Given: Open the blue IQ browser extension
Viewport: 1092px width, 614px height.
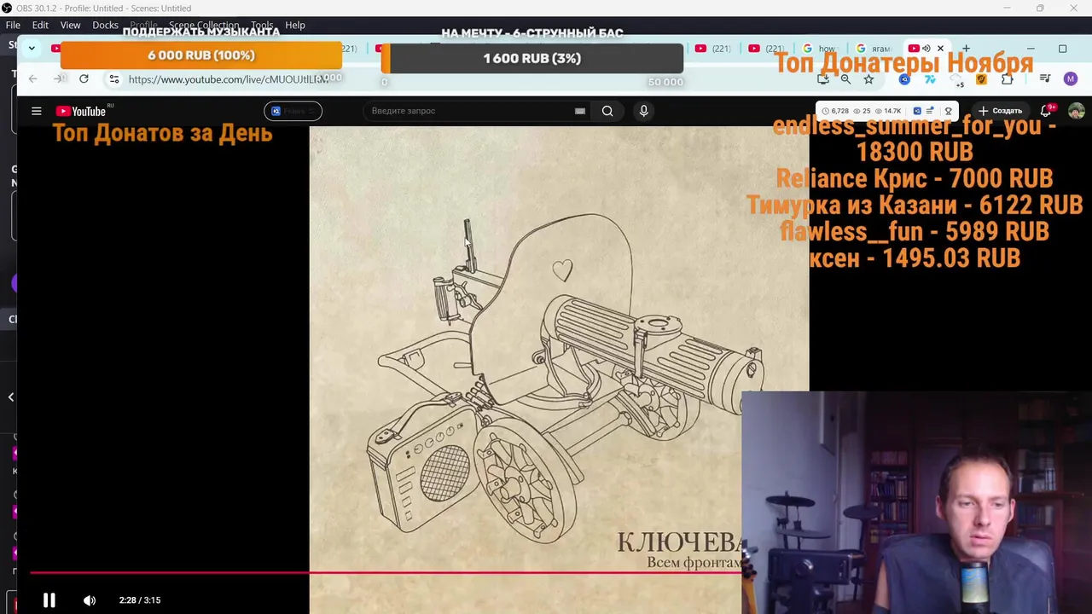Looking at the screenshot, I should coord(904,79).
